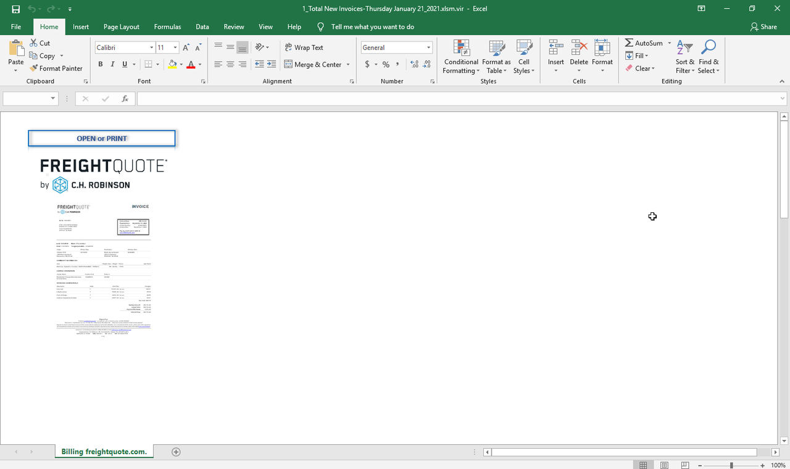Open the File menu
Image resolution: width=790 pixels, height=469 pixels.
16,27
